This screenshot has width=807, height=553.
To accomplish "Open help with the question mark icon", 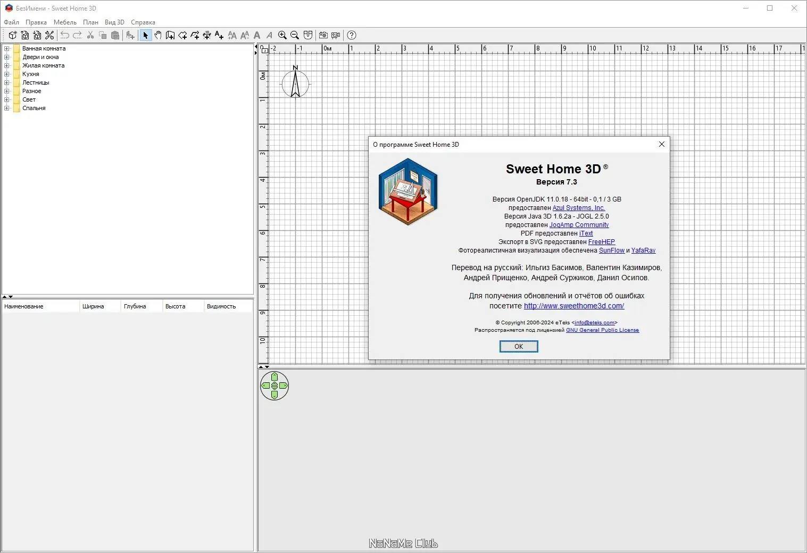I will coord(352,35).
